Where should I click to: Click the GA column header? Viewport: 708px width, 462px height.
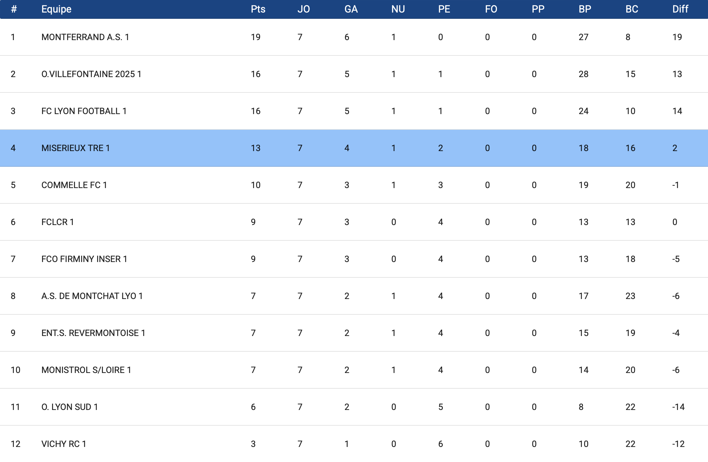pos(351,9)
